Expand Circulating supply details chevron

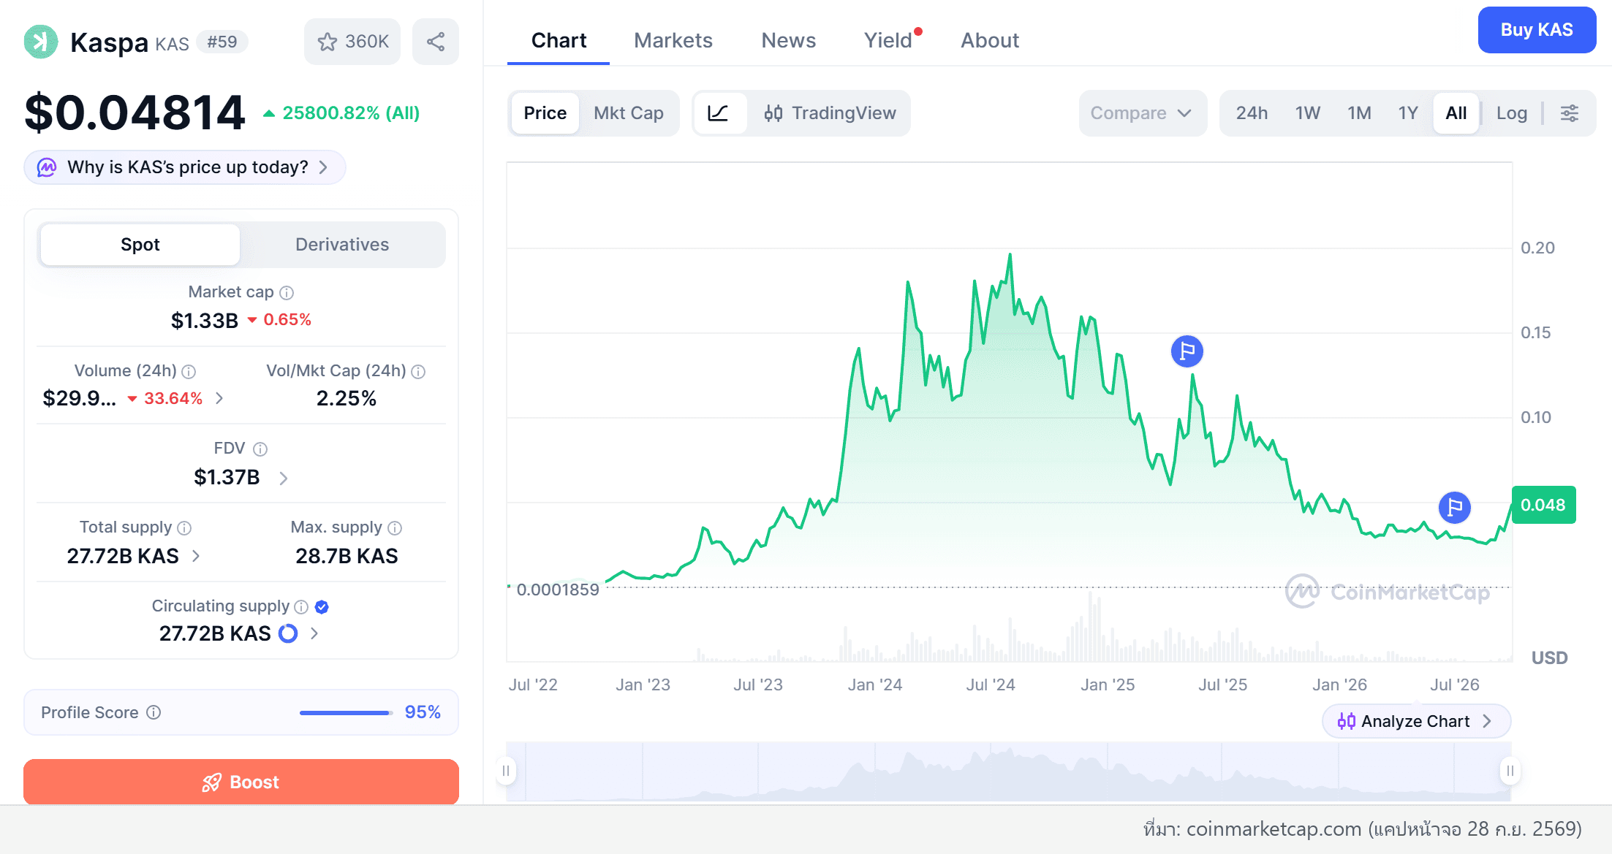314,633
